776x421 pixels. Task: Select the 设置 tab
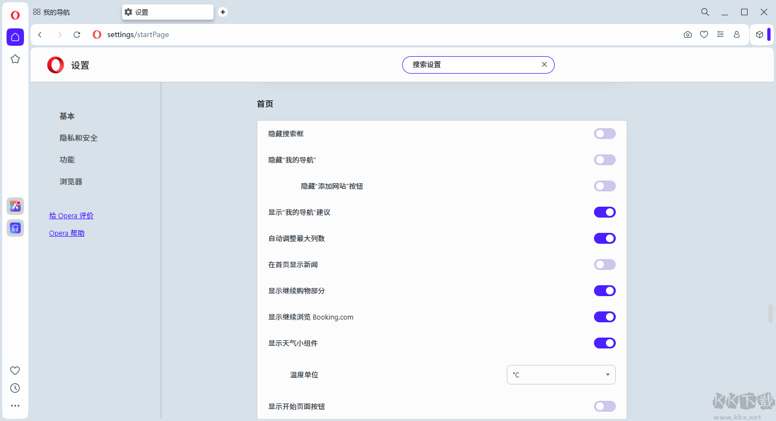click(168, 12)
